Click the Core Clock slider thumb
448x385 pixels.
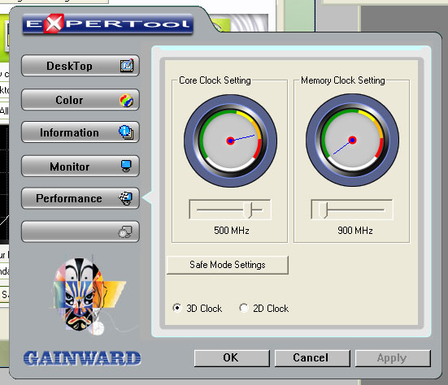click(248, 210)
